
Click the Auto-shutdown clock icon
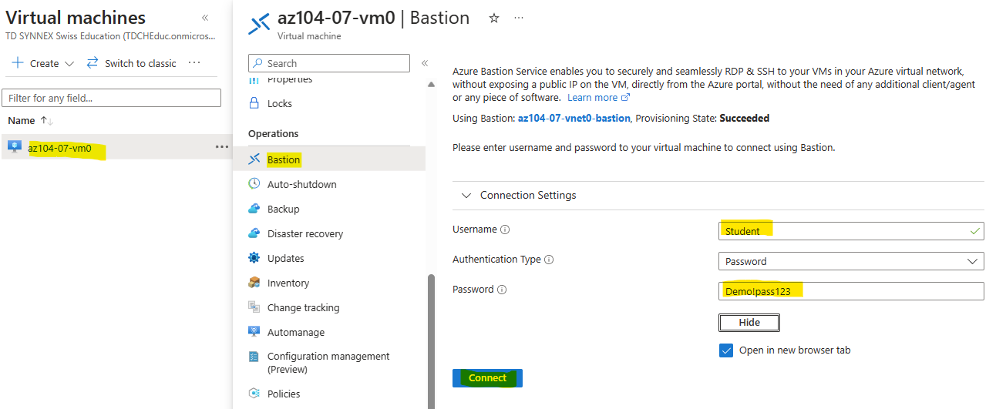coord(254,184)
